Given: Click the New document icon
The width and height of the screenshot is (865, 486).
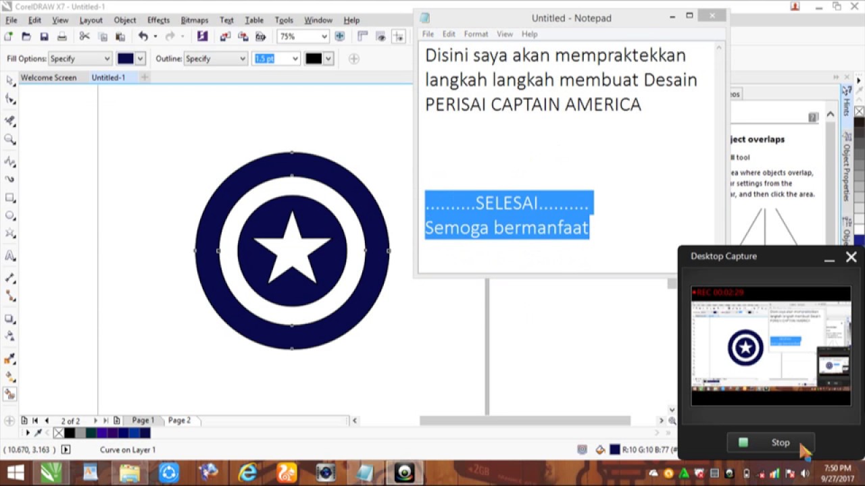Looking at the screenshot, I should click(x=9, y=36).
